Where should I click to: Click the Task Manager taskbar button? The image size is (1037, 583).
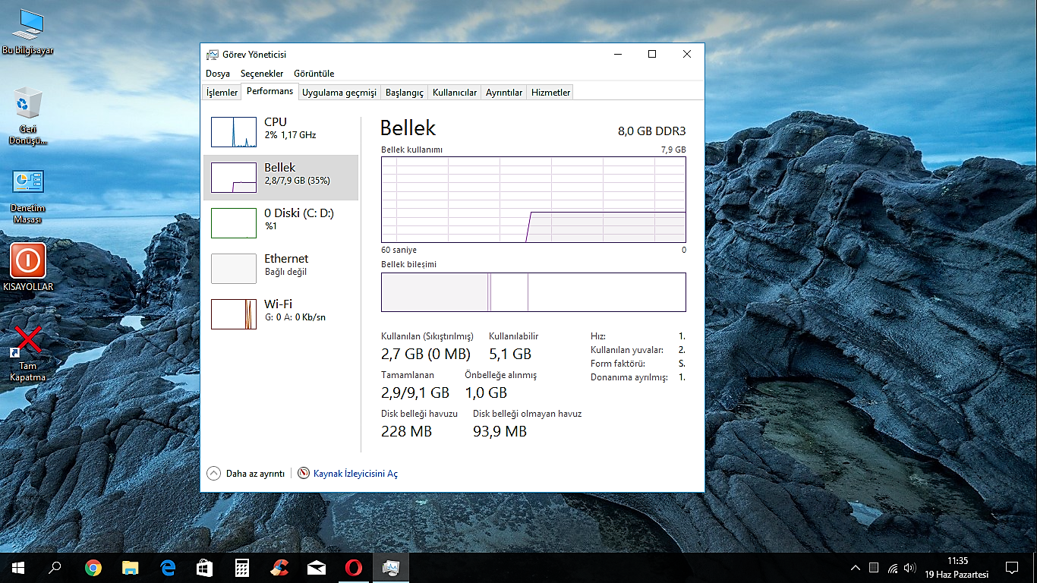point(391,567)
